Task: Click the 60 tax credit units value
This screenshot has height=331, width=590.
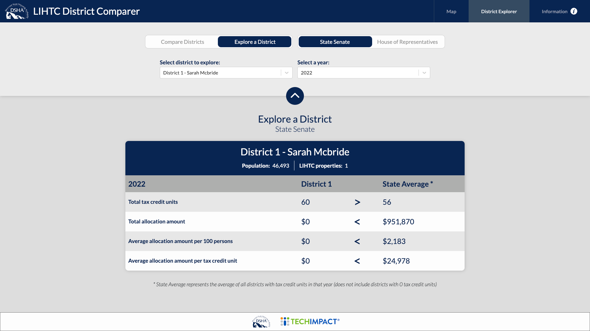Action: pyautogui.click(x=305, y=202)
